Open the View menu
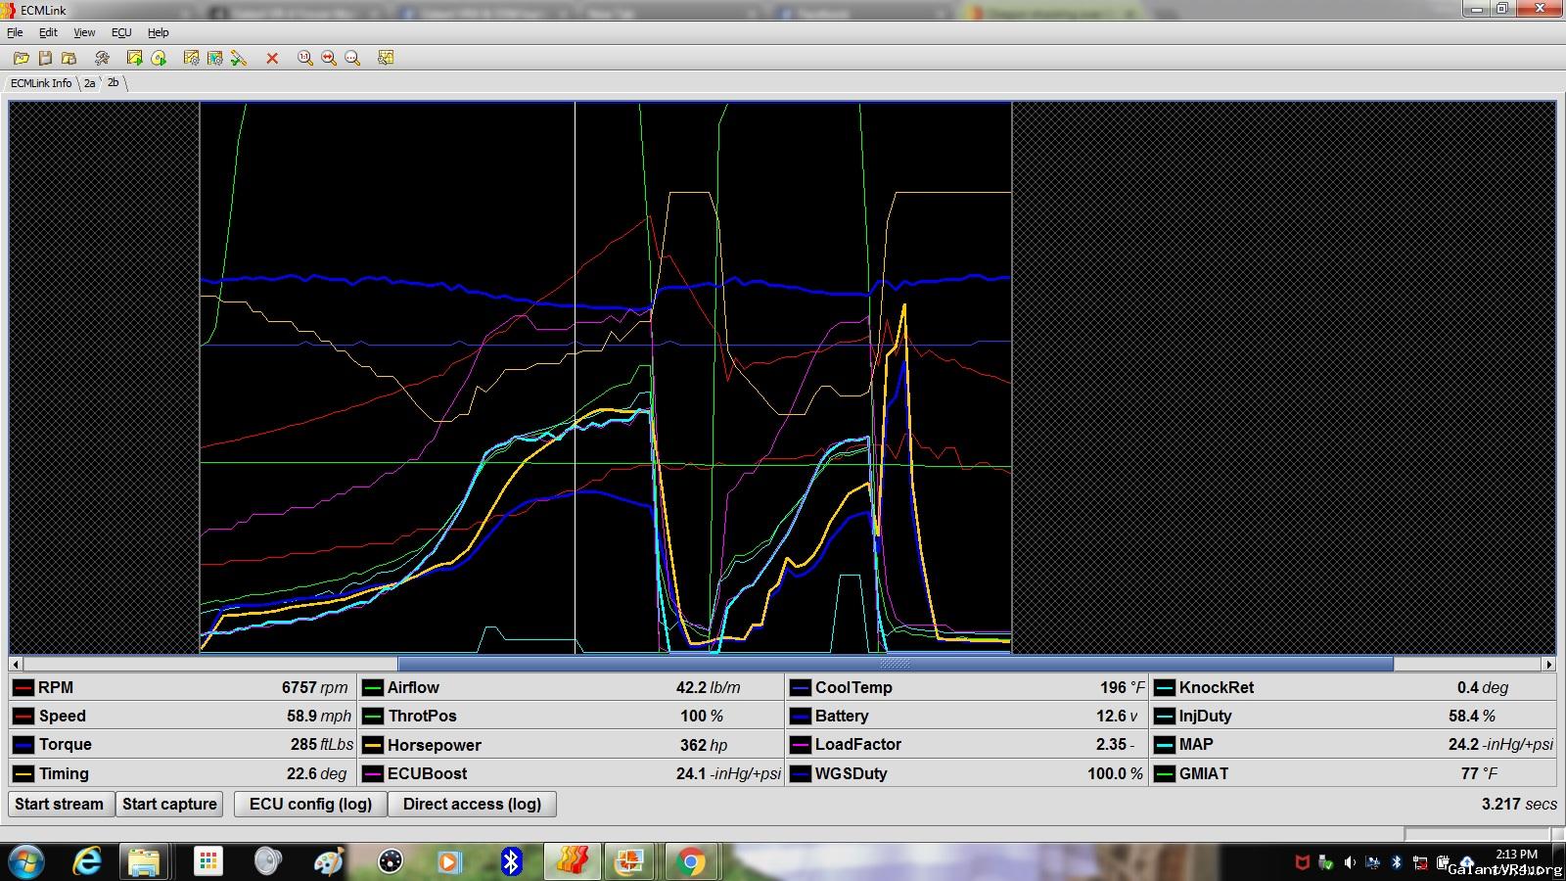The height and width of the screenshot is (881, 1566). tap(84, 32)
